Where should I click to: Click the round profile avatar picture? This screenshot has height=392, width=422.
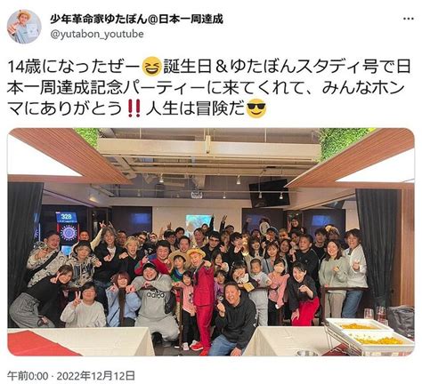click(x=24, y=27)
